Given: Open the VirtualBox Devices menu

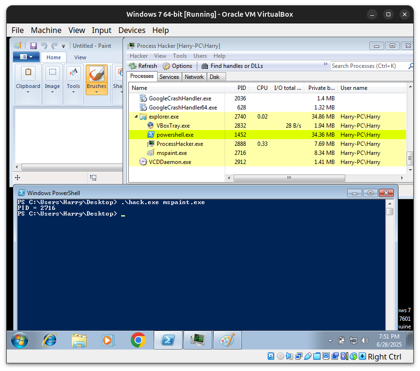Looking at the screenshot, I should (132, 30).
